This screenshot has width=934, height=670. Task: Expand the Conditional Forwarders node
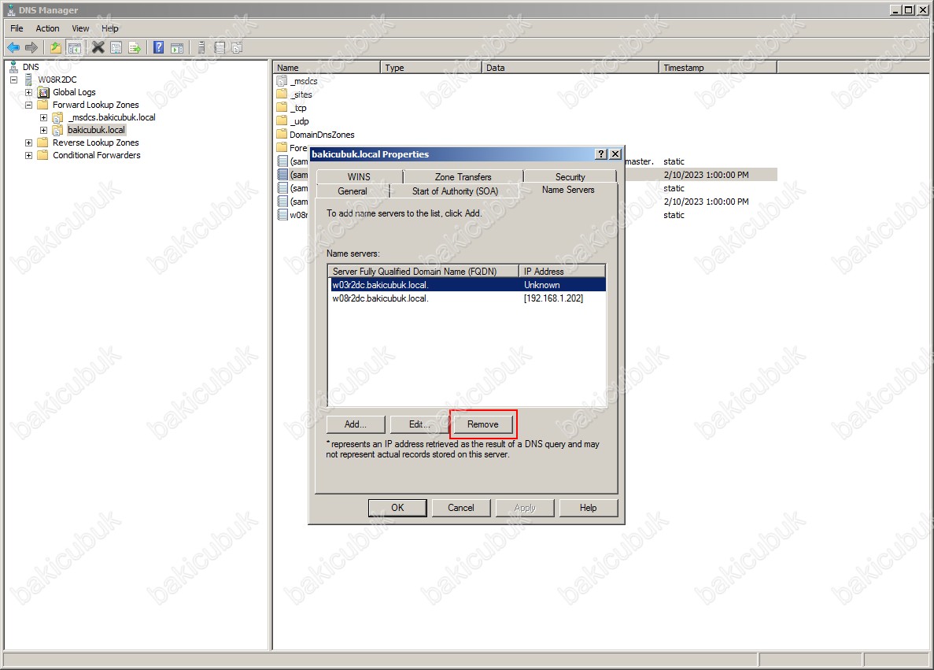coord(29,155)
